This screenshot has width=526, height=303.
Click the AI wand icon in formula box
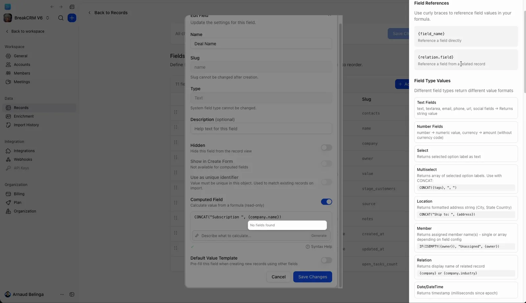[x=197, y=236]
